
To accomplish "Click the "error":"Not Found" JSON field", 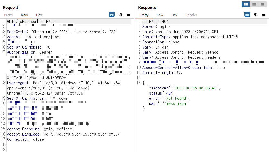I will [x=168, y=98].
